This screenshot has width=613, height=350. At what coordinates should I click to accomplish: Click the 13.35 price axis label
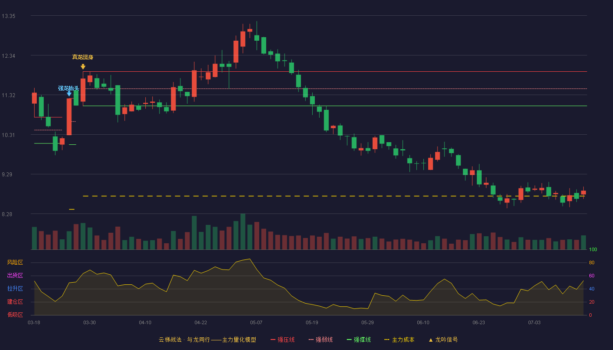point(8,16)
